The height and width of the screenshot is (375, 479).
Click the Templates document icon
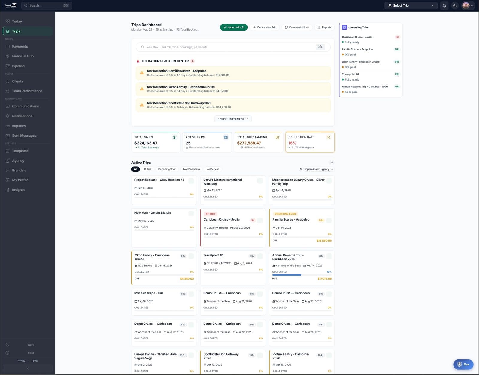pos(7,151)
